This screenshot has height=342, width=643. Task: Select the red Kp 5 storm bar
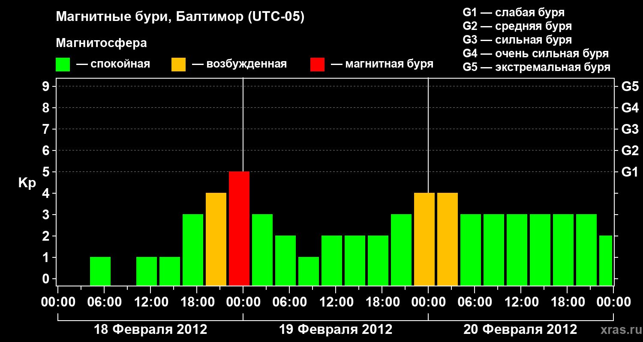(239, 228)
